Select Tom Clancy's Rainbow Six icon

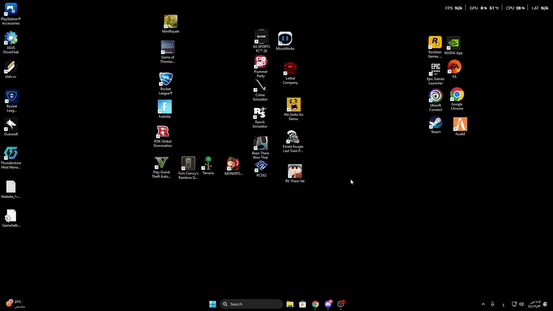point(188,168)
